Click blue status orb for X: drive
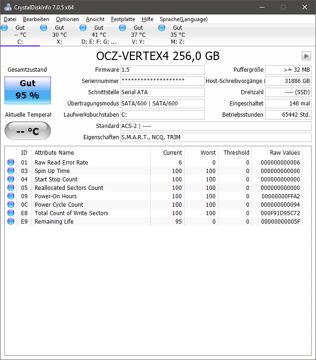This screenshot has height=360, width=316. point(44,28)
